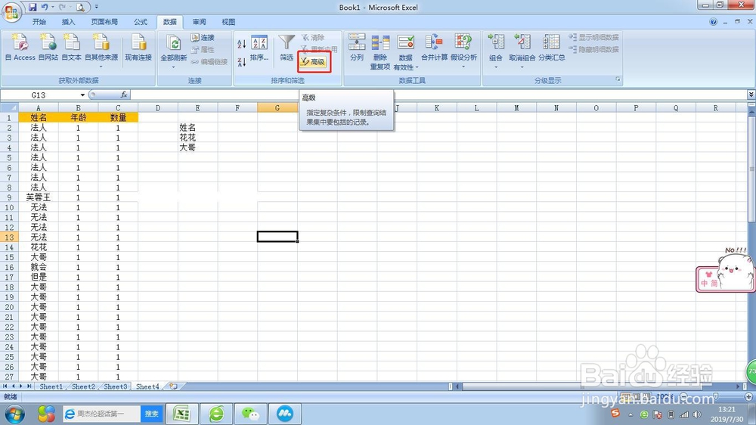Open Sheet2 worksheet tab

click(83, 386)
